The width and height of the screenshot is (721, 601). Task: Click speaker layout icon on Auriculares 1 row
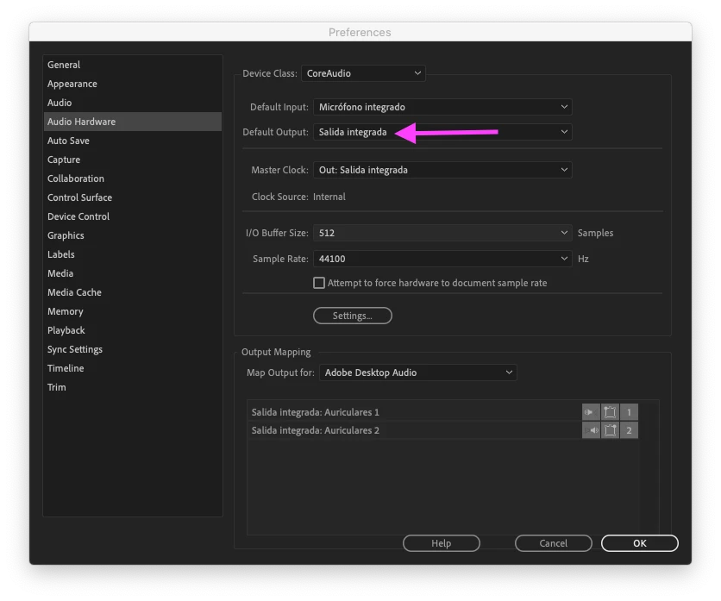click(610, 412)
